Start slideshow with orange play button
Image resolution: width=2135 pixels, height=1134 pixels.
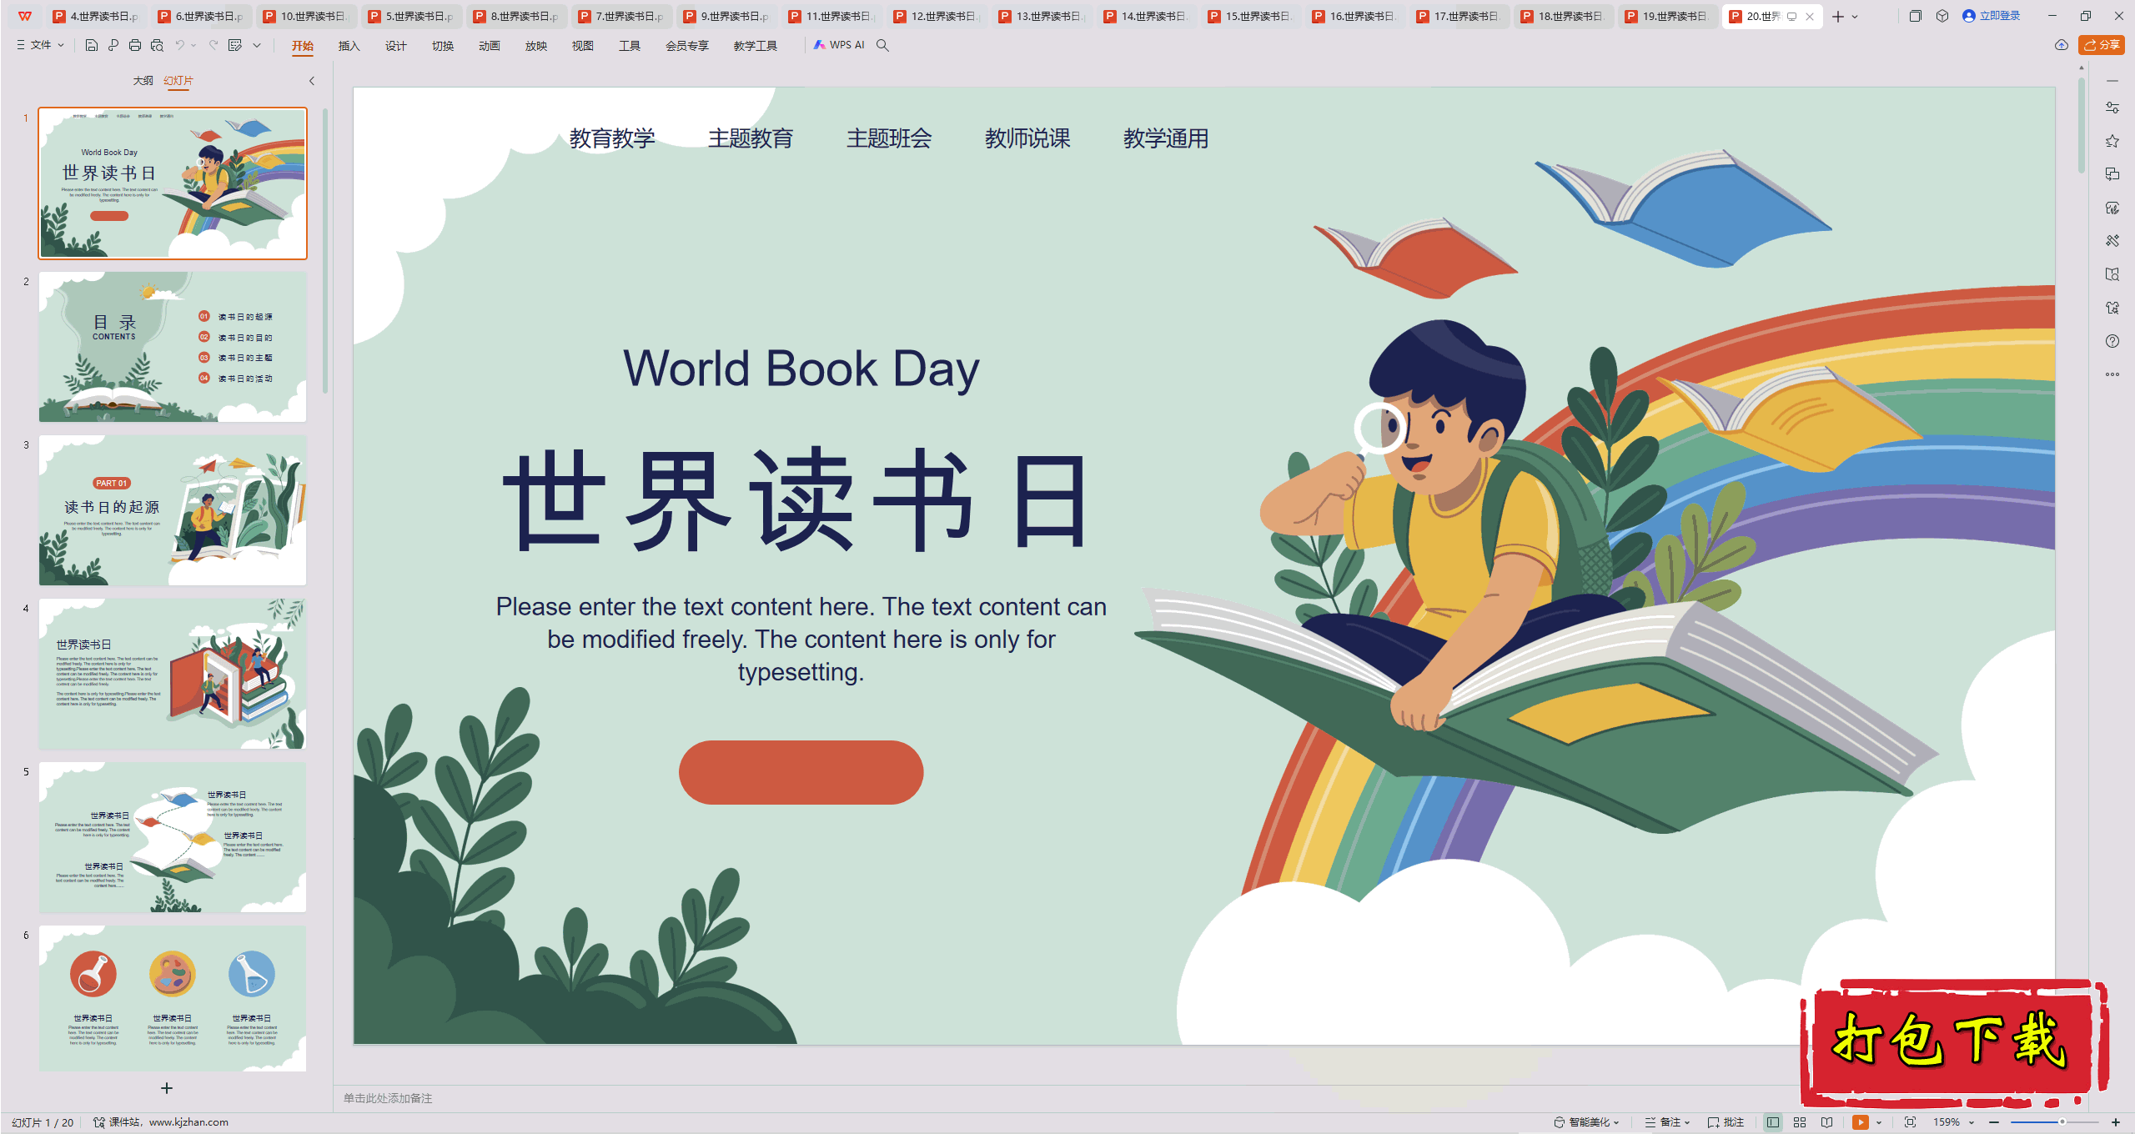pyautogui.click(x=1860, y=1122)
